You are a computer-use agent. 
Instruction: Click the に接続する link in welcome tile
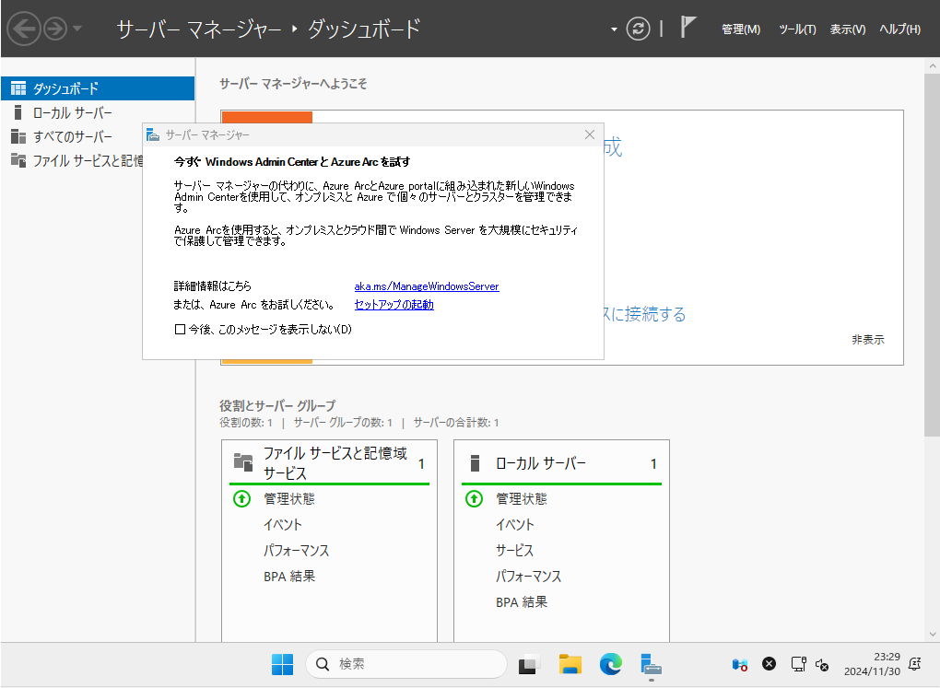coord(644,314)
